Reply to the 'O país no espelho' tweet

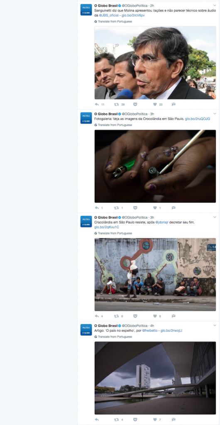click(x=97, y=420)
